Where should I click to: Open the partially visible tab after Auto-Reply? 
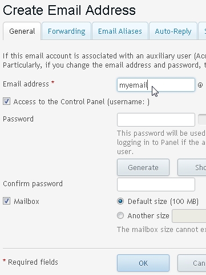[x=202, y=31]
